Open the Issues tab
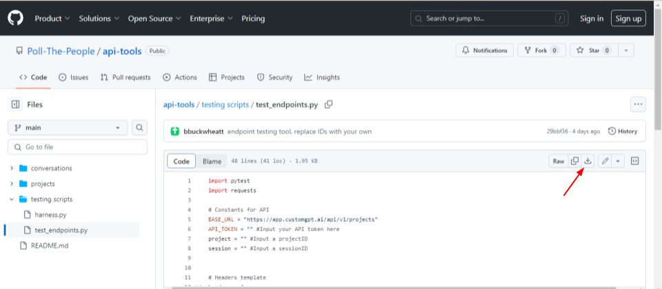The height and width of the screenshot is (289, 662). pyautogui.click(x=74, y=78)
